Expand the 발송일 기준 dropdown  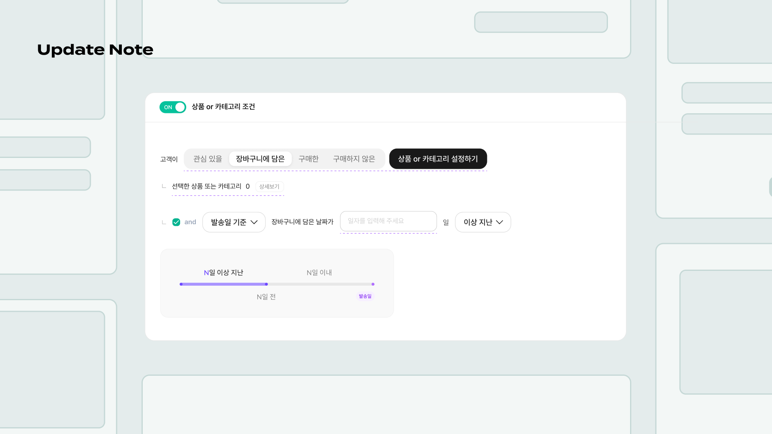coord(233,222)
